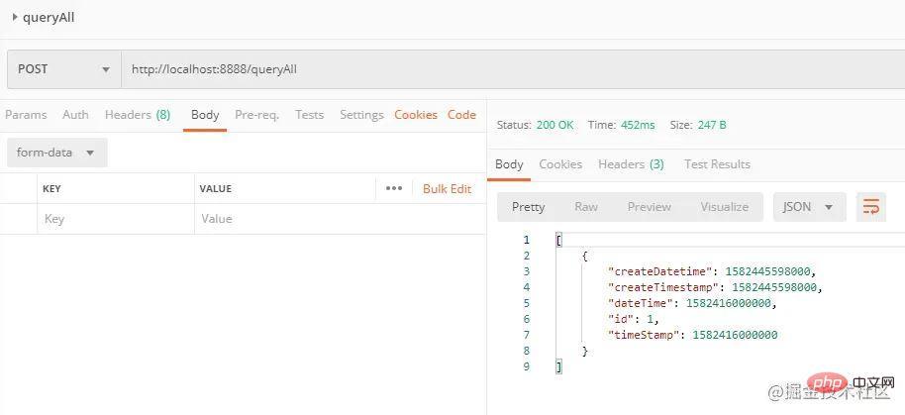
Task: Open the Tests tab
Action: pyautogui.click(x=309, y=115)
